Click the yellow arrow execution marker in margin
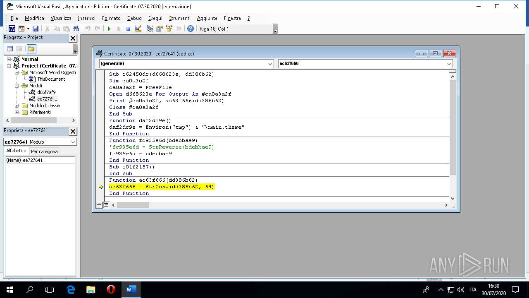The image size is (529, 298). [100, 187]
